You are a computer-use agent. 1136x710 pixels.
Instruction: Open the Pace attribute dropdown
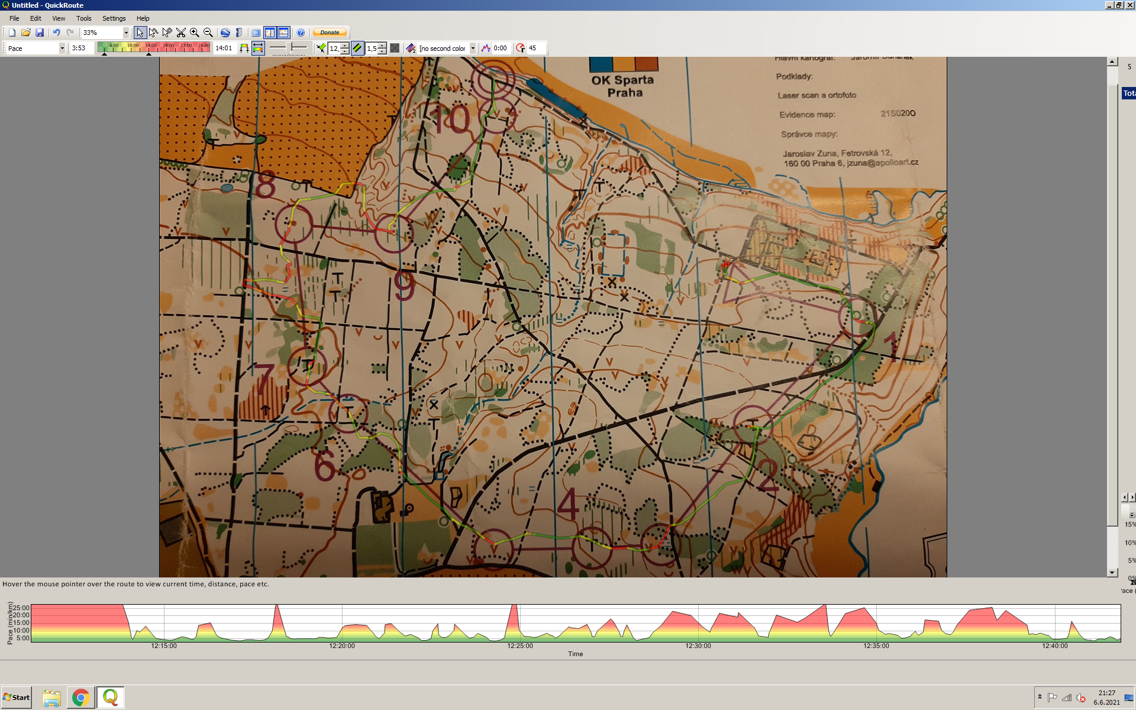62,49
